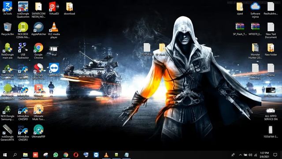Open the Monster Hunter folder
The width and height of the screenshot is (282, 159).
(255, 51)
